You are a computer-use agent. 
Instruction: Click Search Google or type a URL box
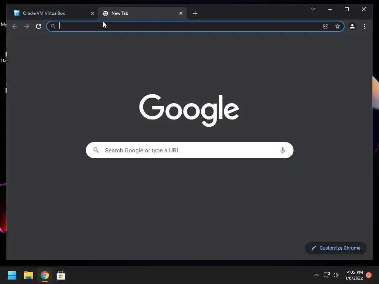[189, 150]
